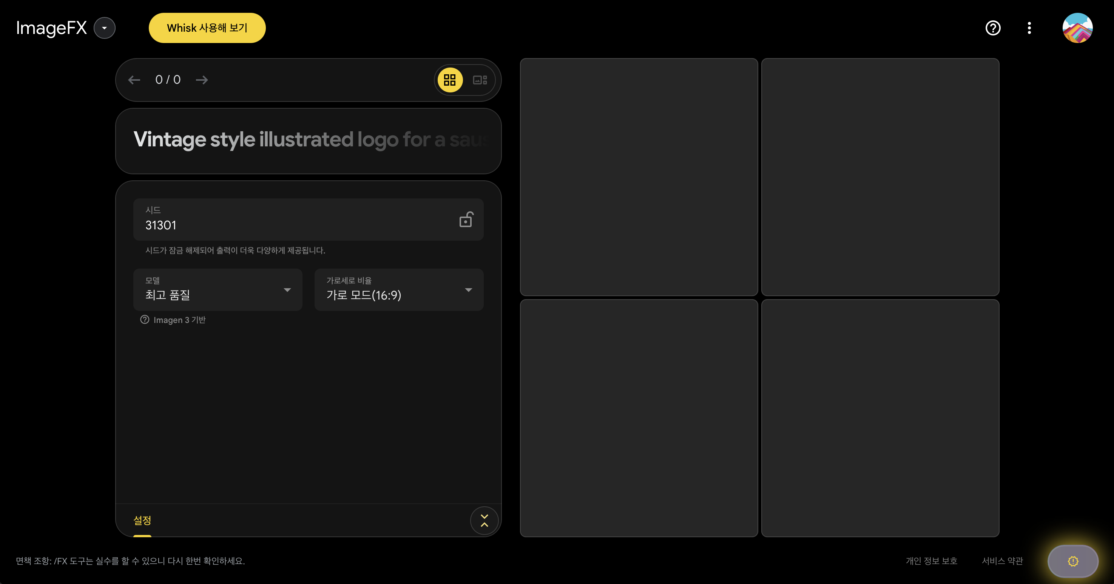Viewport: 1114px width, 584px height.
Task: Go to next generation with right arrow
Action: (x=202, y=80)
